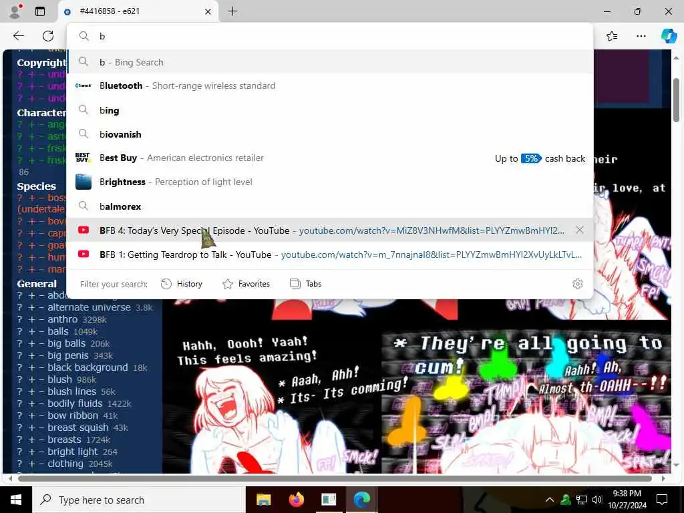684x513 pixels.
Task: Choose the 'biovanish' search suggestion
Action: [330, 134]
